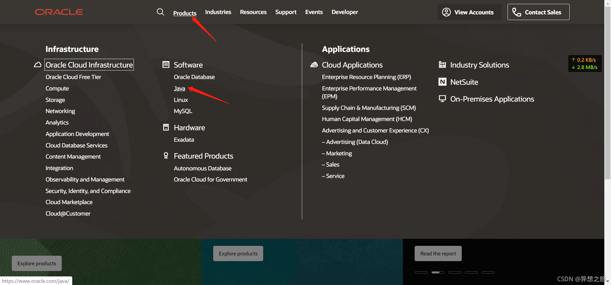Open Advertising (Data Cloud)
Viewport: 611px width, 285px height.
click(x=355, y=142)
